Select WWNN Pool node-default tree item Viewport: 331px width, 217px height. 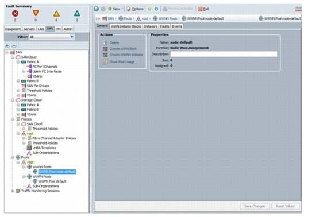[x=57, y=172]
